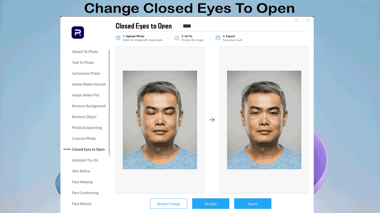The width and height of the screenshot is (380, 213).
Task: Click the Fix Eyes button
Action: (211, 204)
